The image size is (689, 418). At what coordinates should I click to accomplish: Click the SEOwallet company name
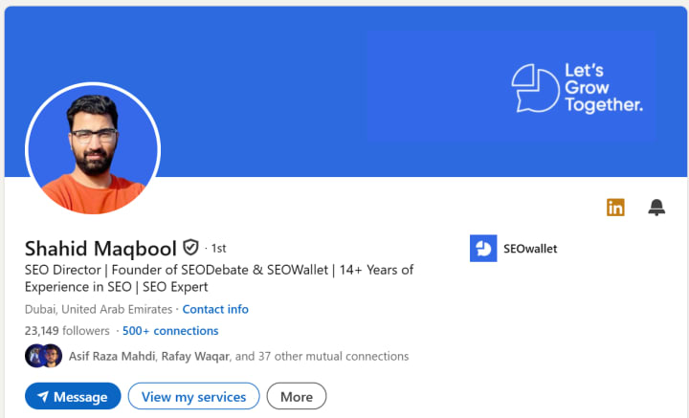pyautogui.click(x=530, y=249)
